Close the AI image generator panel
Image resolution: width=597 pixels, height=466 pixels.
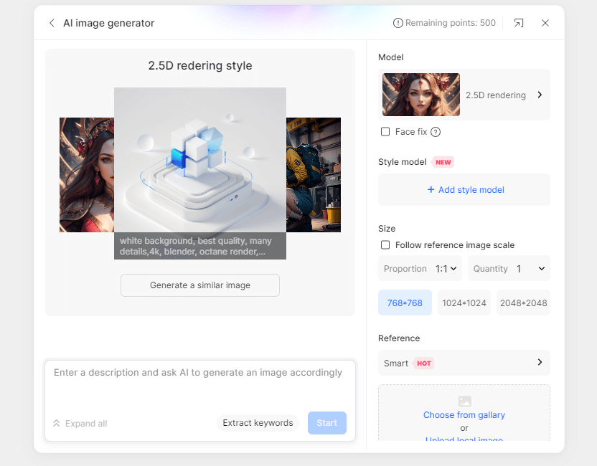pyautogui.click(x=545, y=23)
